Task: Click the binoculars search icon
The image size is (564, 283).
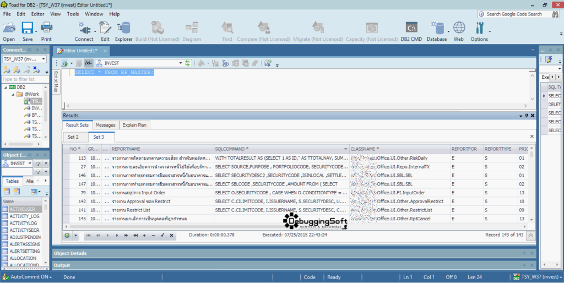Action: tap(556, 14)
